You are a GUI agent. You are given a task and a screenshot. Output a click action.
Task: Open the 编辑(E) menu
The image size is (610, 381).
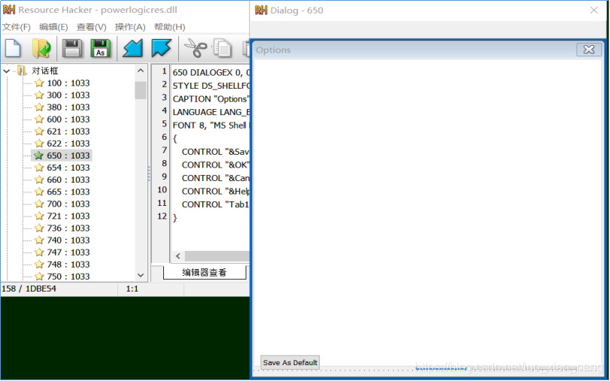[x=53, y=27]
